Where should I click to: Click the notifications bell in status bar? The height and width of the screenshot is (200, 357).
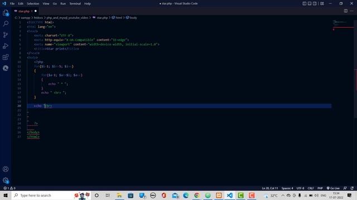[352, 188]
